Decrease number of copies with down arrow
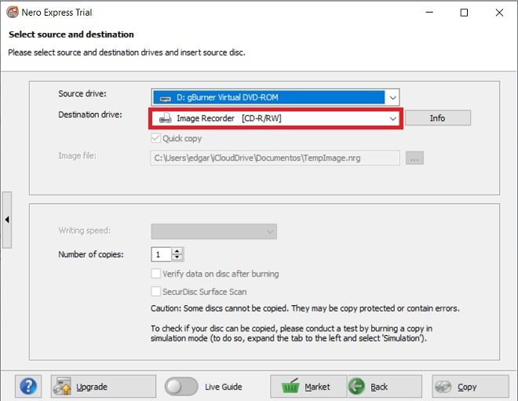 (x=177, y=257)
